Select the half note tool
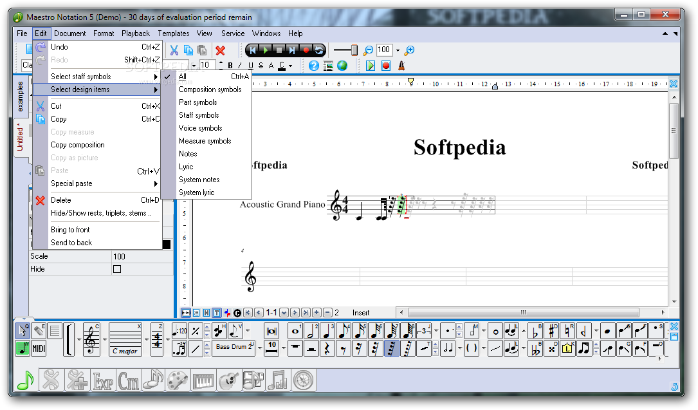 [311, 331]
